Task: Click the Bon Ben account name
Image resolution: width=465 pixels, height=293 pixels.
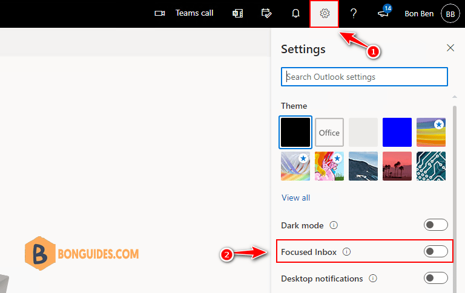Action: 419,14
